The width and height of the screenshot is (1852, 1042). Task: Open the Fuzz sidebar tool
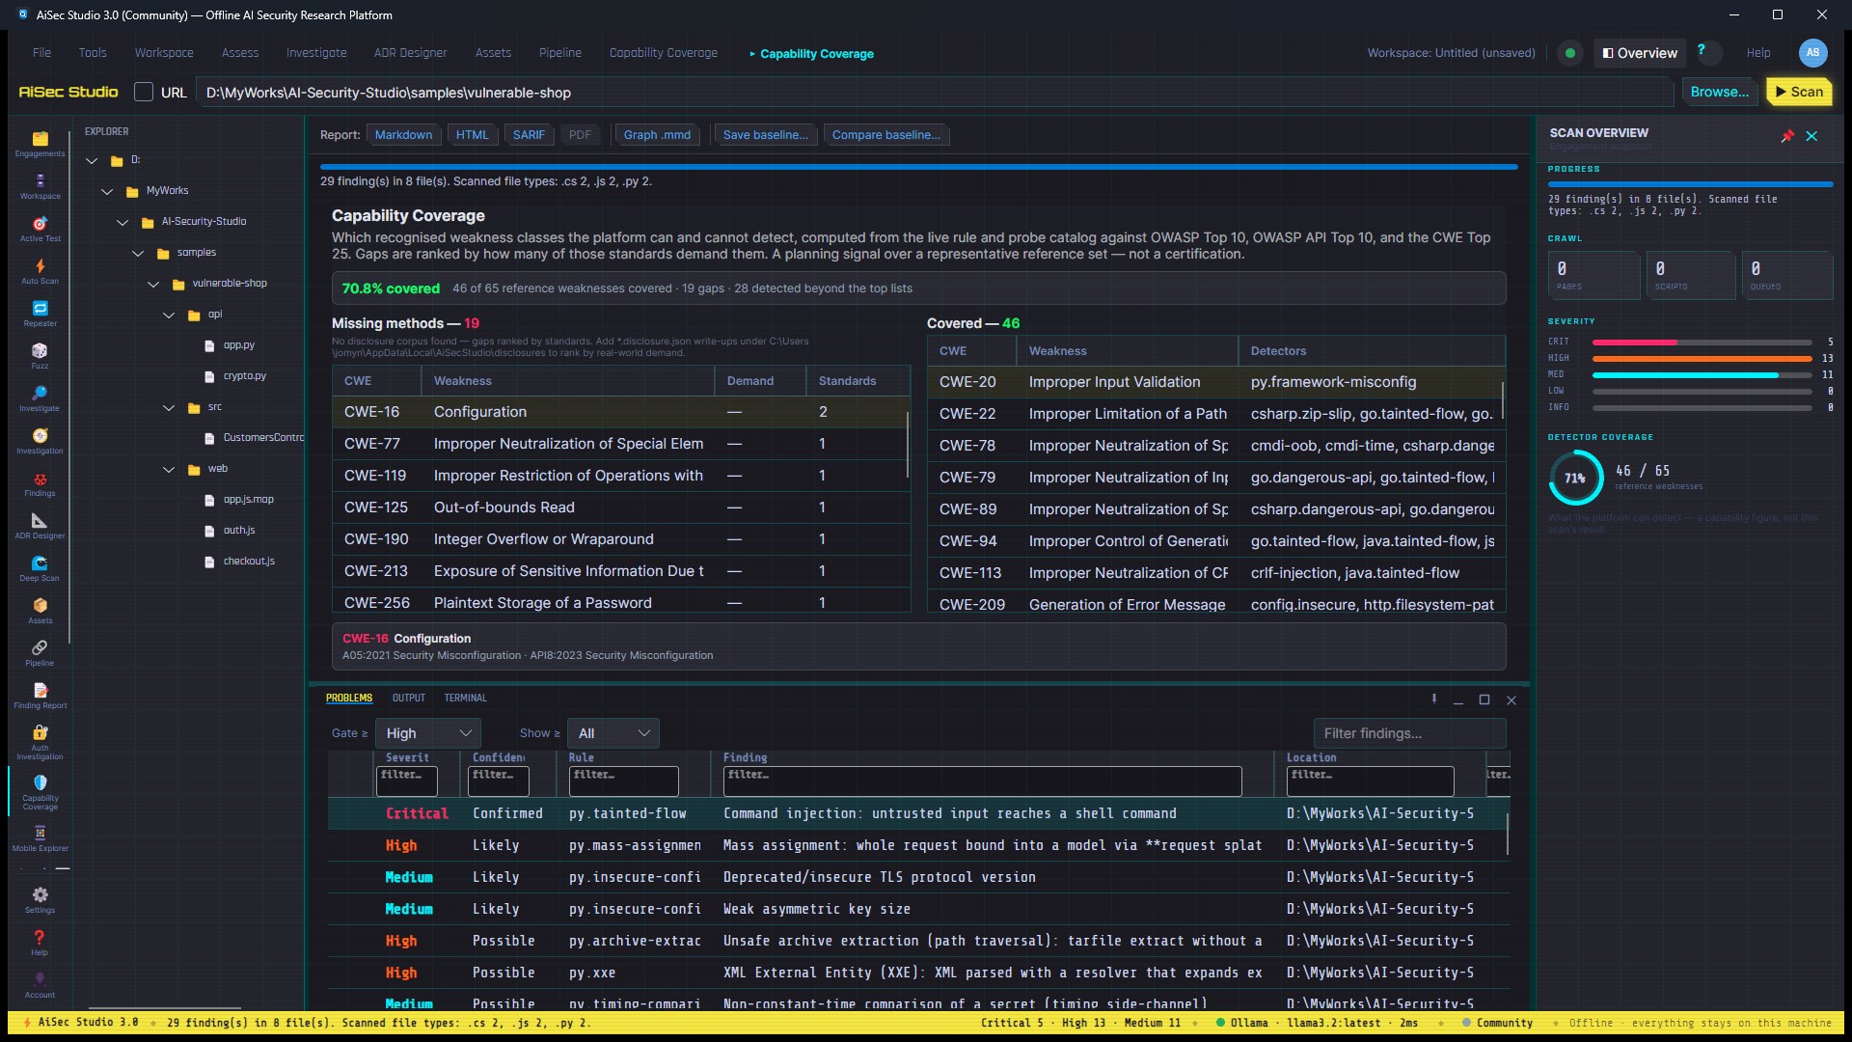40,356
